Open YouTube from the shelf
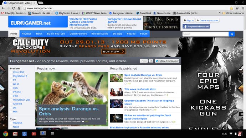Image resolution: width=246 pixels, height=138 pixels. click(x=34, y=134)
